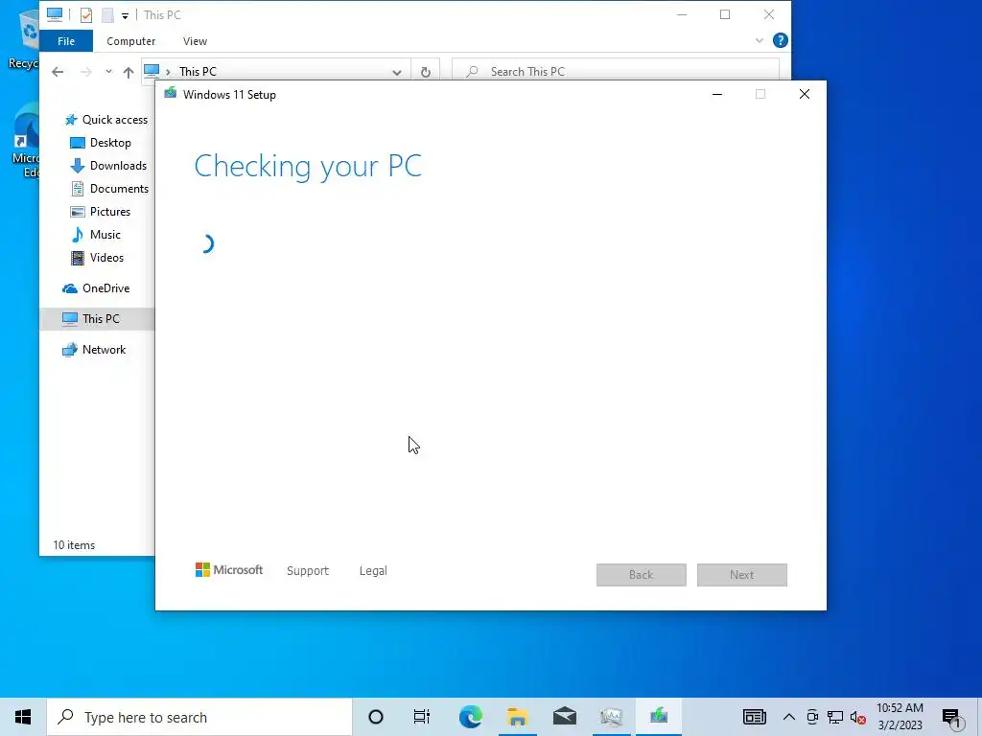Open the taskbar app left of Setup icon
982x736 pixels.
(x=611, y=717)
